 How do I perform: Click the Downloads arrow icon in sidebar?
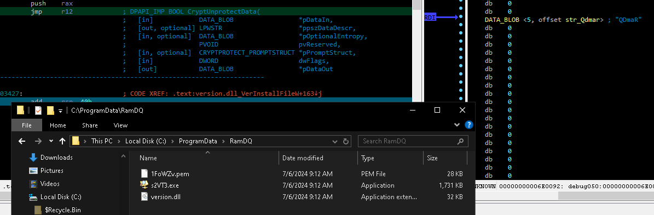click(x=34, y=158)
